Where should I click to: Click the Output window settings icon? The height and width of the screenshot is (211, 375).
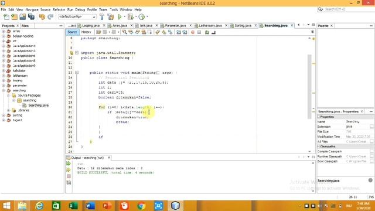click(69, 182)
